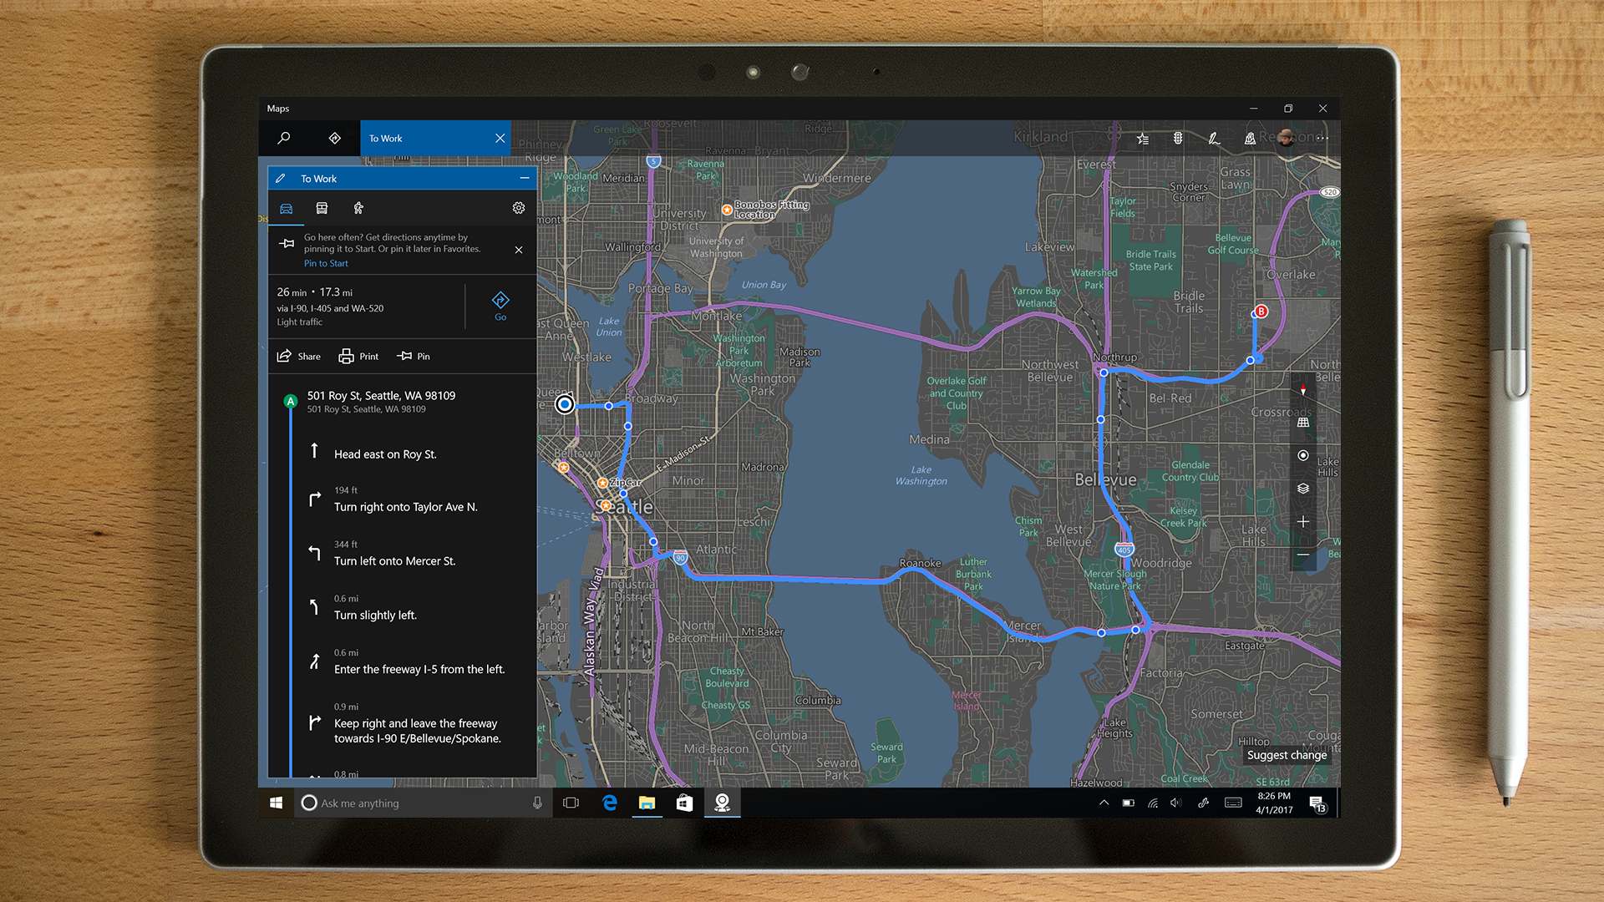Open the See more ellipsis menu
This screenshot has height=902, width=1604.
pyautogui.click(x=1322, y=139)
